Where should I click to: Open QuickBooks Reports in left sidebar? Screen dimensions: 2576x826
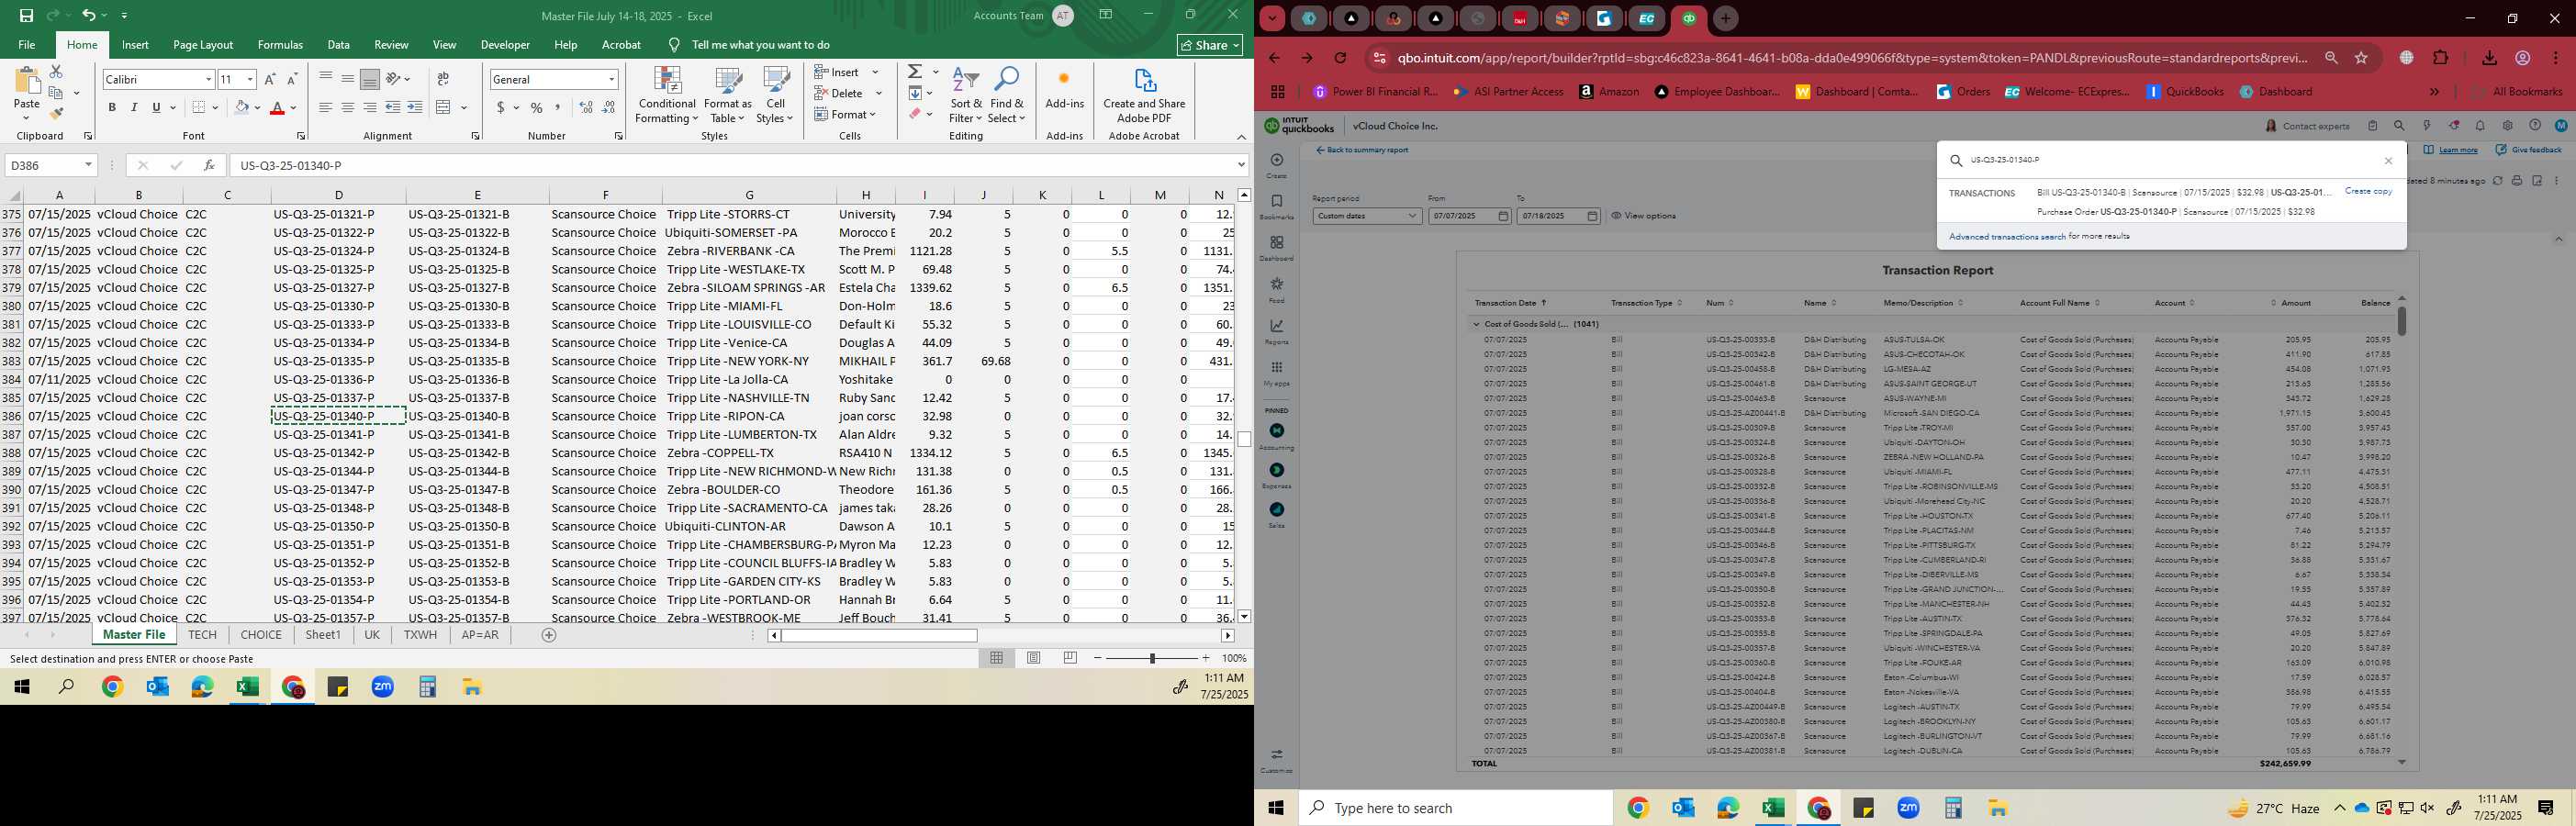[1276, 332]
